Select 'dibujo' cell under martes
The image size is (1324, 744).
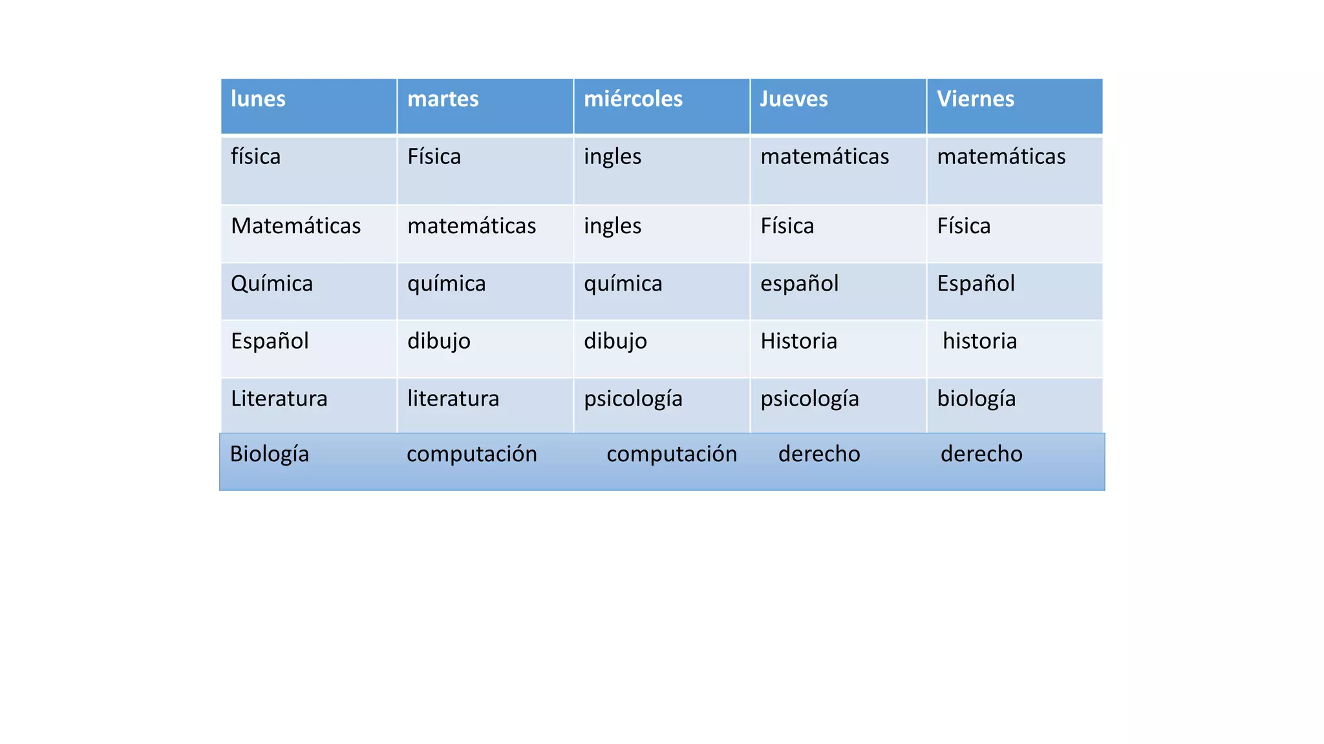(438, 341)
